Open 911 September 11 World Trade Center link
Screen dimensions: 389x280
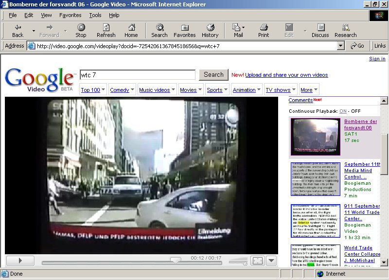tap(362, 212)
